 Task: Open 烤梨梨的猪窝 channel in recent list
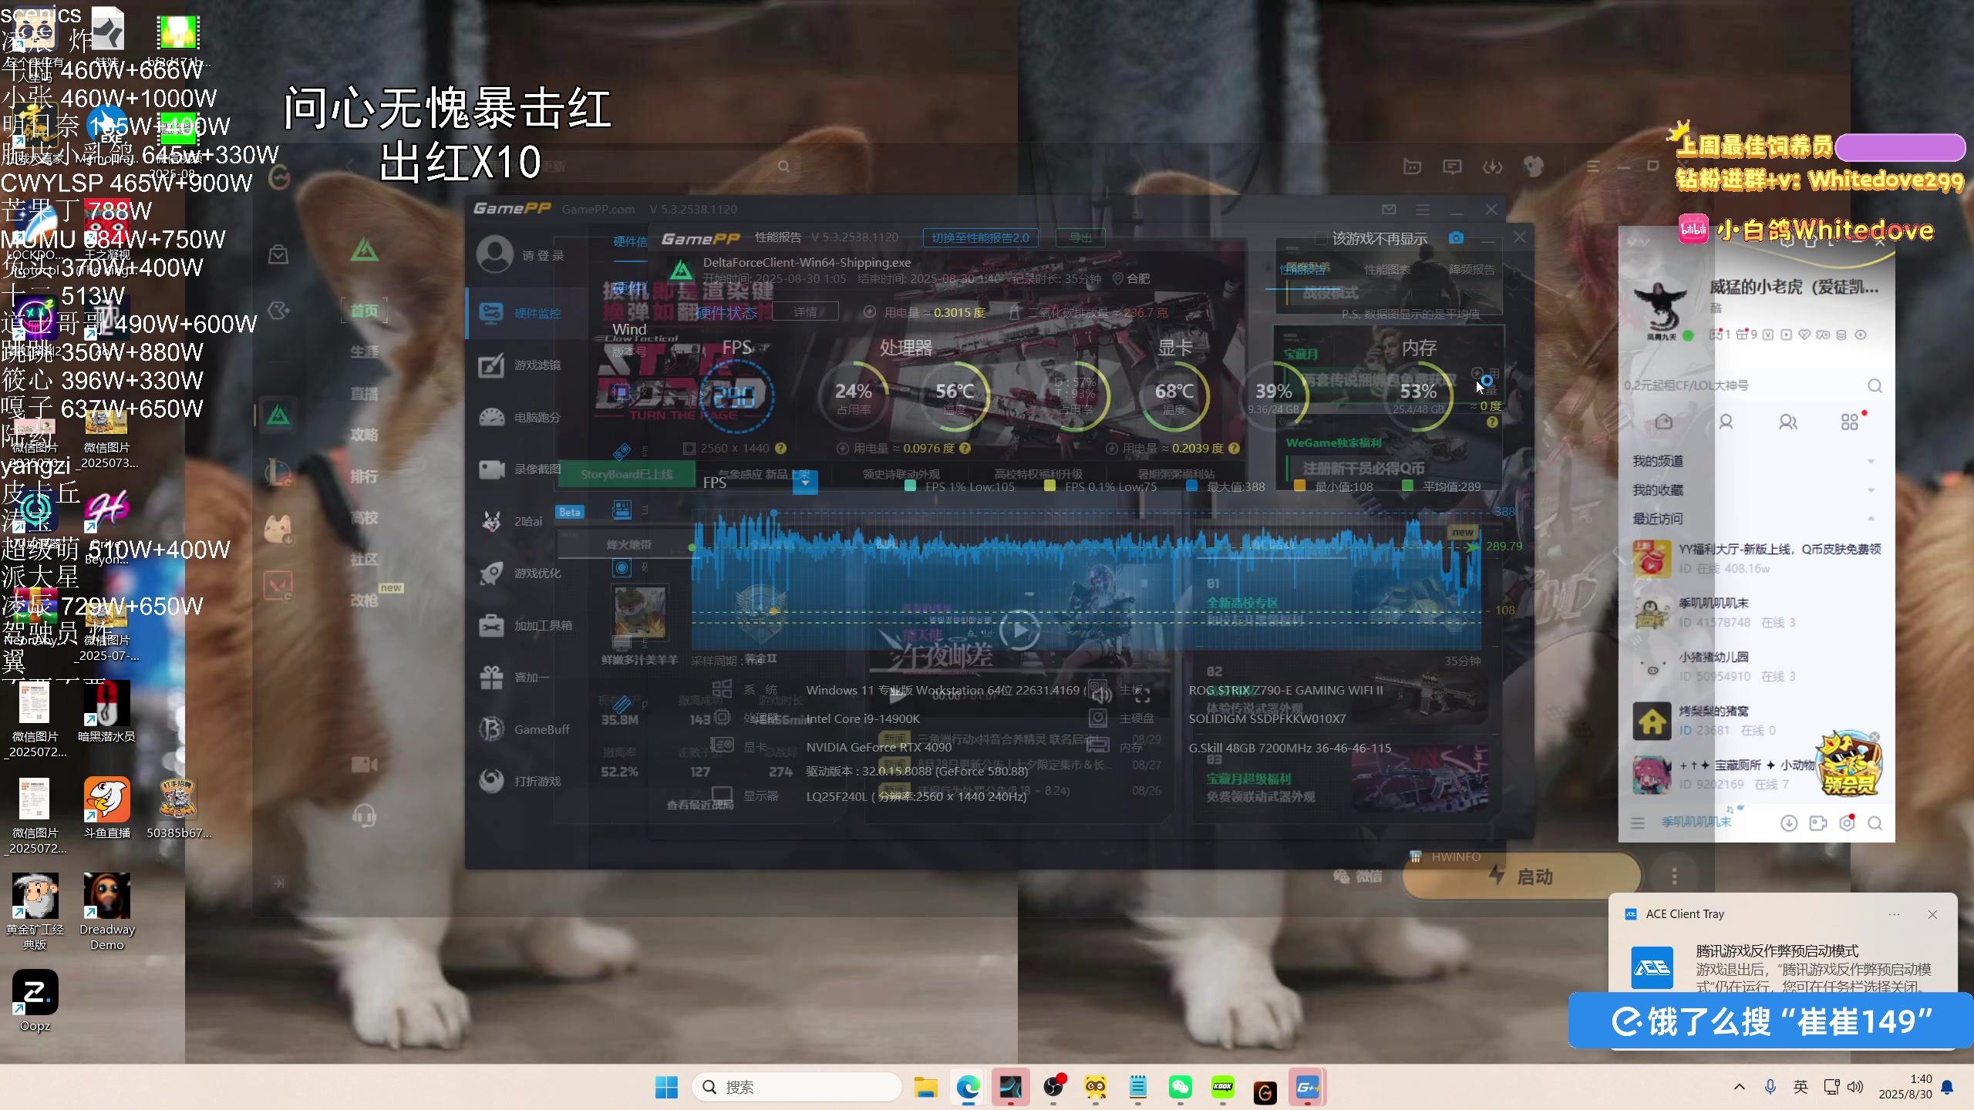[x=1757, y=720]
